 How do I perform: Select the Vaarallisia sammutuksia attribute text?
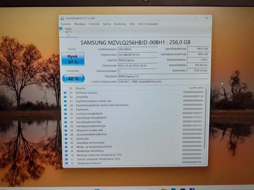click(x=90, y=143)
